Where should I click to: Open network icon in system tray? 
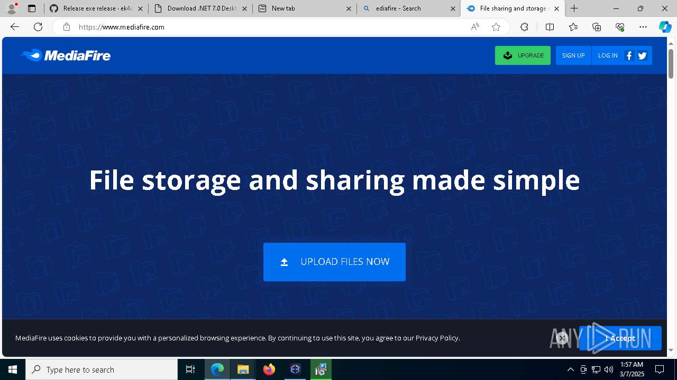pos(596,369)
